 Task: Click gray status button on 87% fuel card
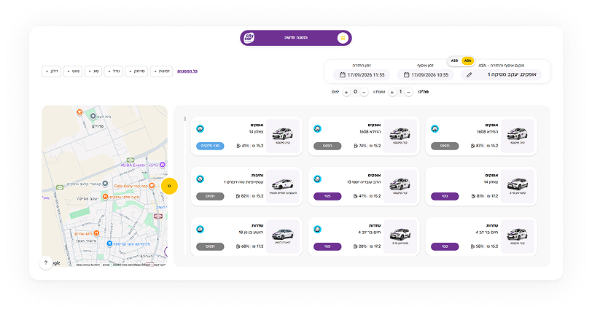click(x=445, y=146)
